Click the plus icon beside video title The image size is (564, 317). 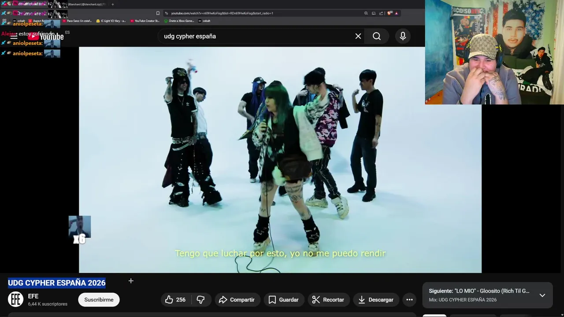coord(131,281)
